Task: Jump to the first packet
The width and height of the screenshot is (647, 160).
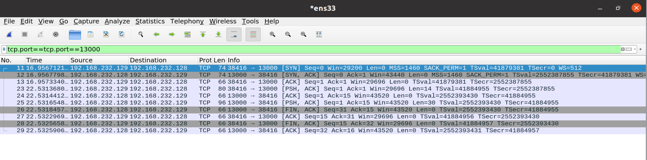Action: click(x=203, y=34)
